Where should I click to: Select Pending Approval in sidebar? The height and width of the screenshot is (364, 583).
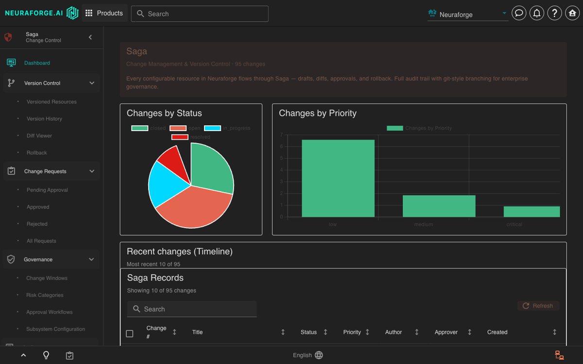tap(47, 190)
